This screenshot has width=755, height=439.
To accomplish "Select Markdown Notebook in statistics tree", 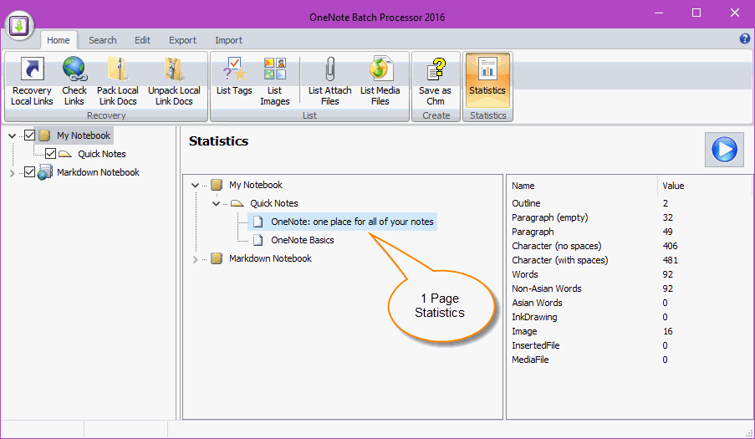I will 270,258.
